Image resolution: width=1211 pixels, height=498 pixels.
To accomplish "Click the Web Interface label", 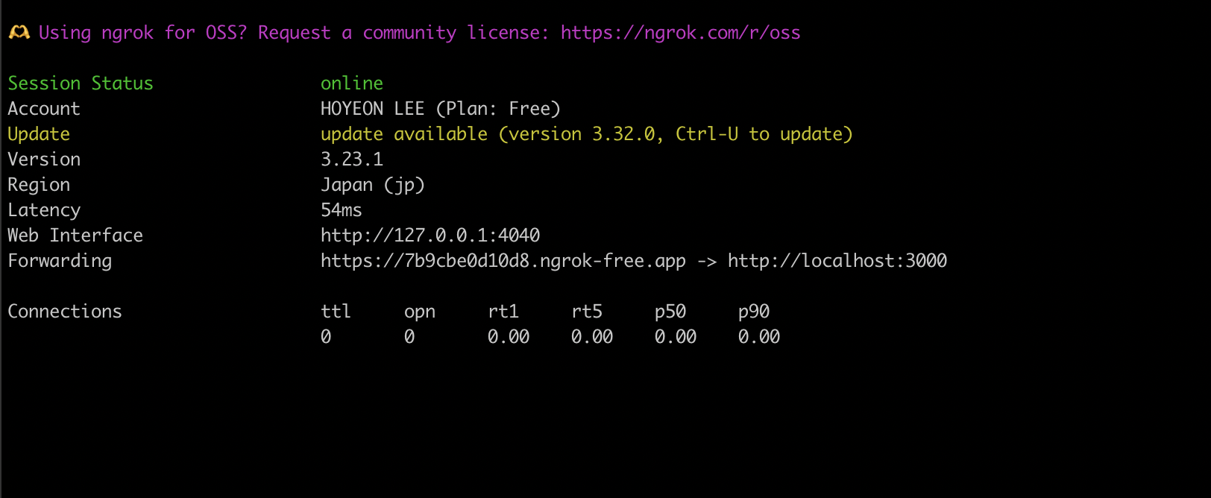I will [x=75, y=236].
